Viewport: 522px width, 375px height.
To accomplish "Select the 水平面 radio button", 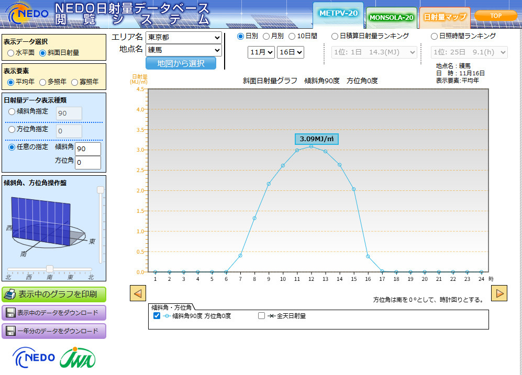I will click(11, 53).
